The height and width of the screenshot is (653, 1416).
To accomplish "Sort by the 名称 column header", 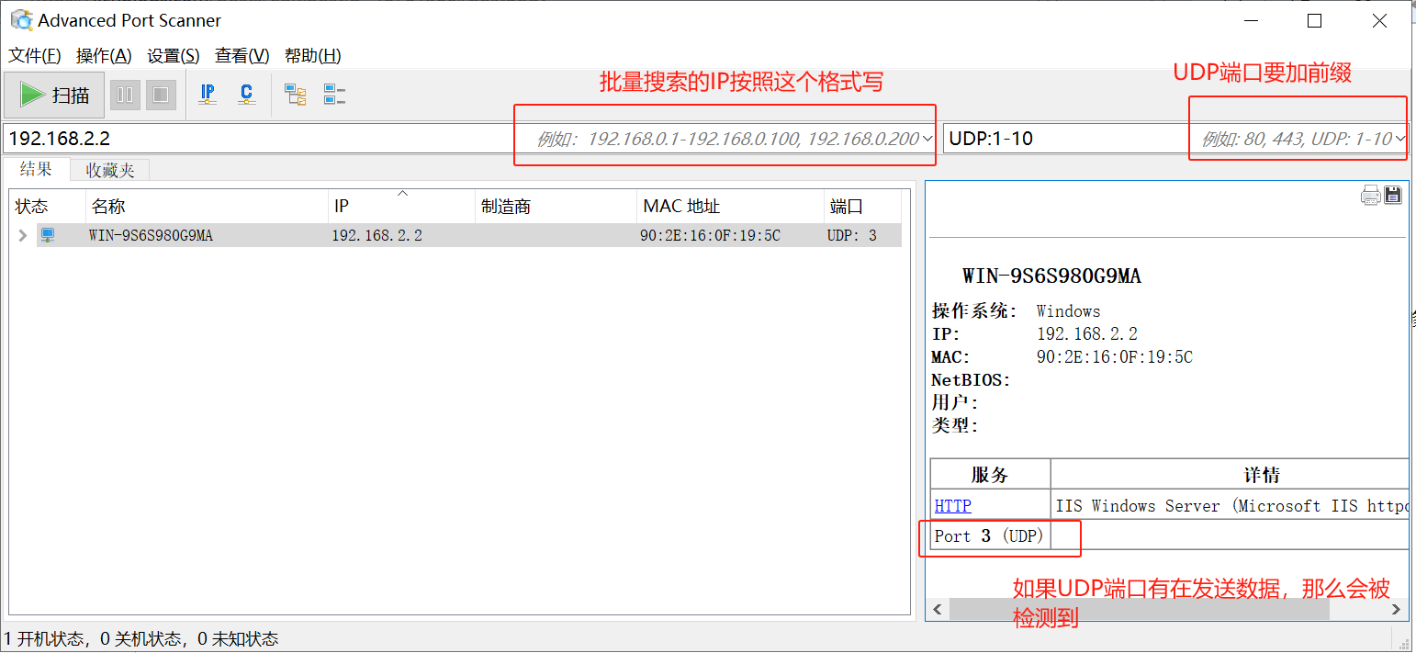I will (x=207, y=207).
